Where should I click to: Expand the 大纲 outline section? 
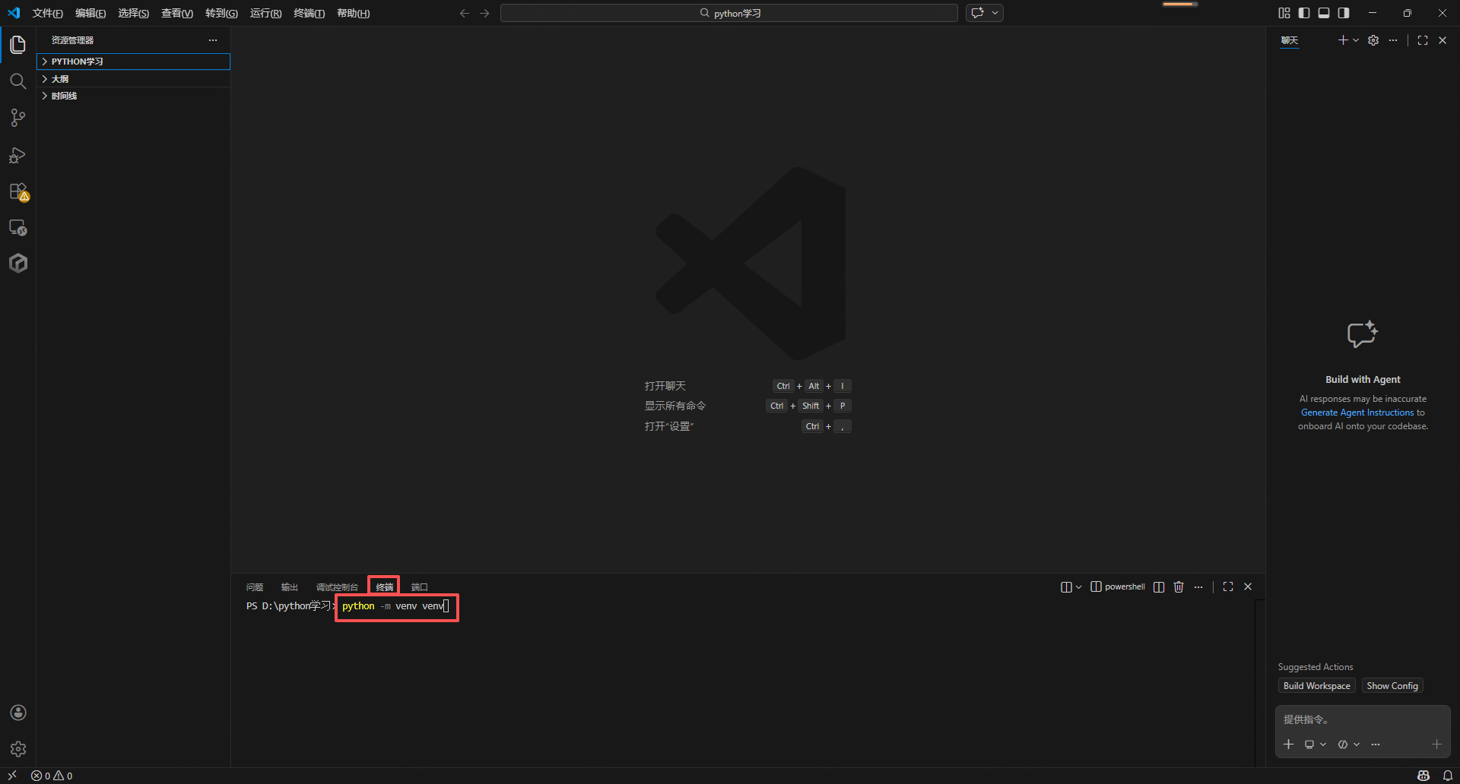click(x=134, y=79)
